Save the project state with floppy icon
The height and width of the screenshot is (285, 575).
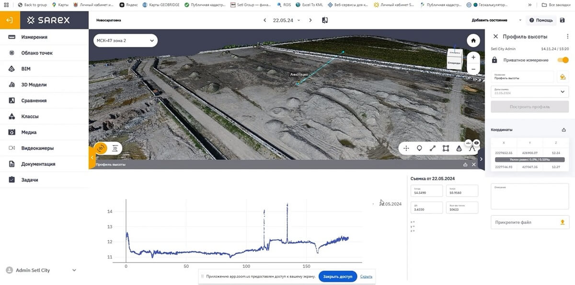pos(562,20)
